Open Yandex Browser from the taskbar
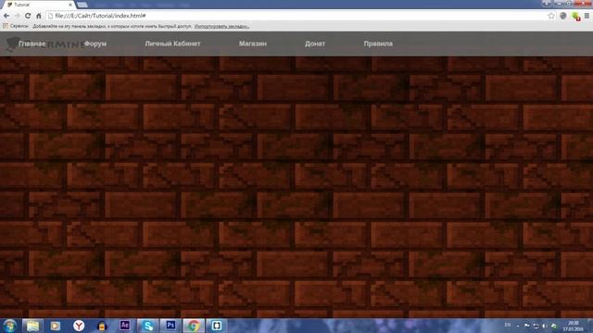 click(x=79, y=326)
